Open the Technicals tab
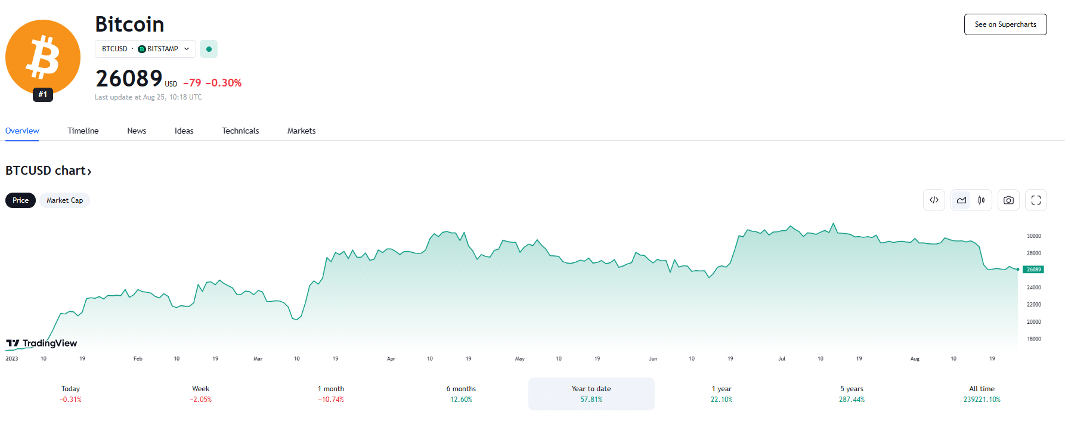The height and width of the screenshot is (424, 1065). point(240,131)
